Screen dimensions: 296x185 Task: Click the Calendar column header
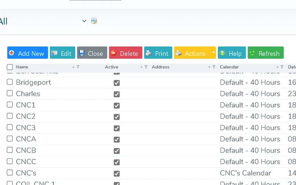click(x=229, y=67)
